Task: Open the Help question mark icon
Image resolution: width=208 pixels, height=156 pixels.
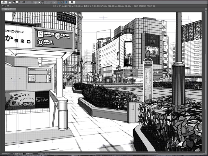Action: point(72,2)
